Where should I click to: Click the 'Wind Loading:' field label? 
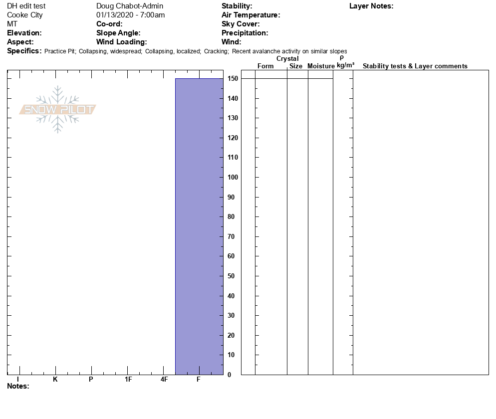pos(121,42)
